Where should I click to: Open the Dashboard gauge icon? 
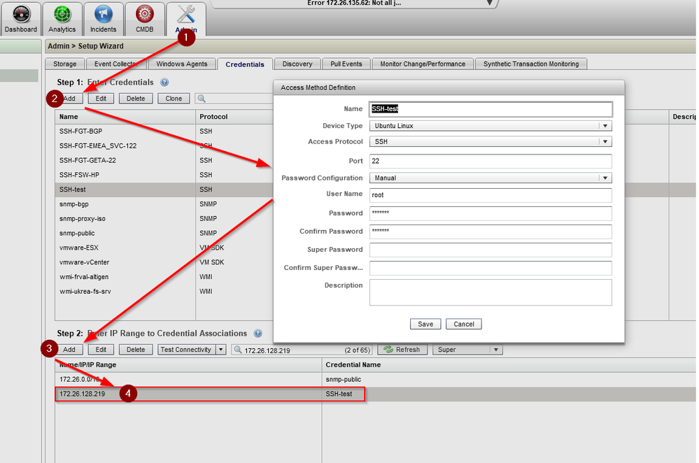pyautogui.click(x=20, y=15)
